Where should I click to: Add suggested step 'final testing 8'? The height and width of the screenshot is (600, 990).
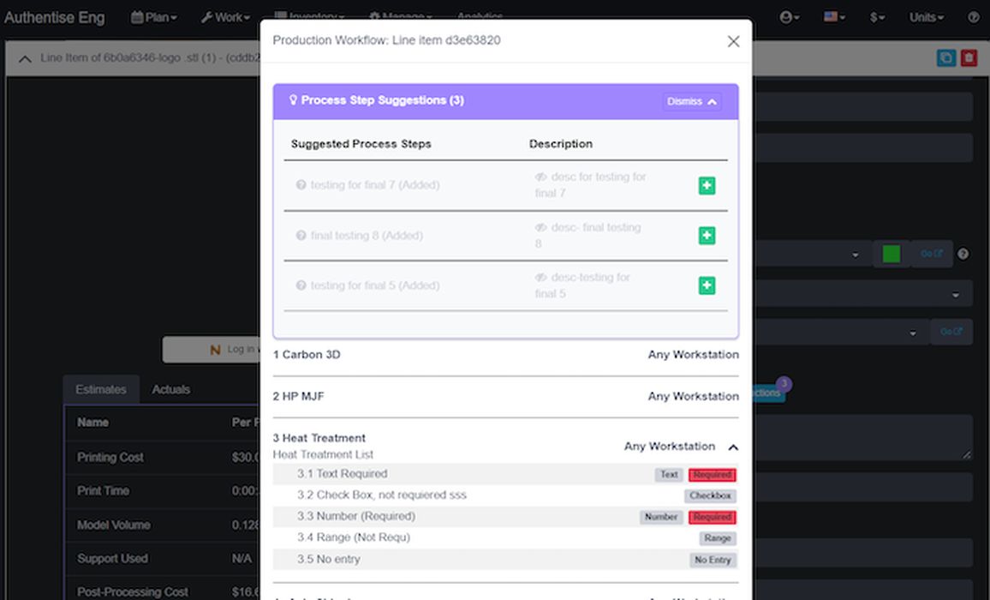pyautogui.click(x=707, y=235)
